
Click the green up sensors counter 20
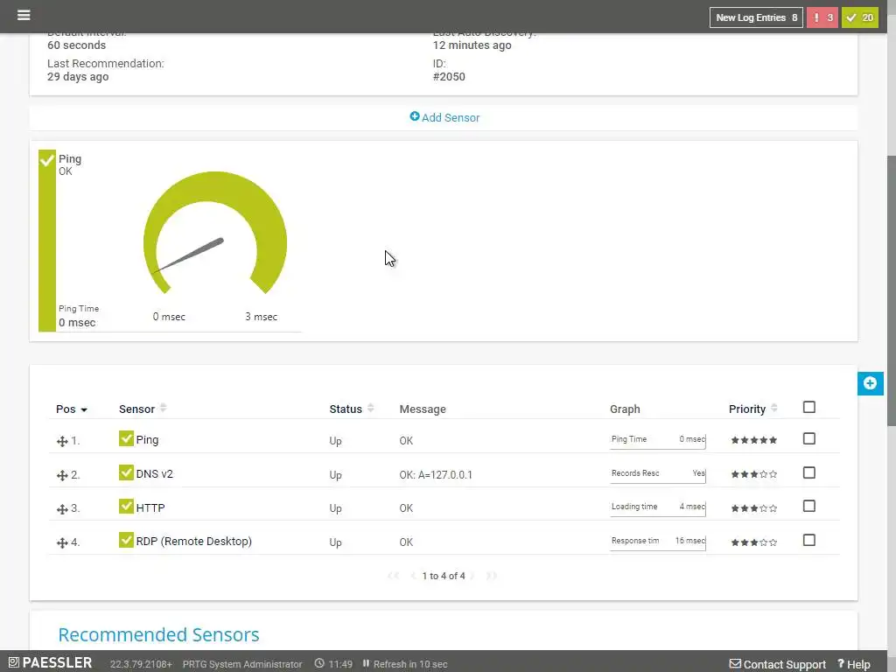pyautogui.click(x=860, y=17)
